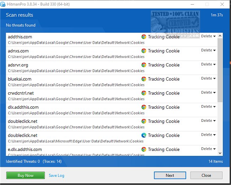Click the scroll up arrow of the results list

[x=220, y=36]
